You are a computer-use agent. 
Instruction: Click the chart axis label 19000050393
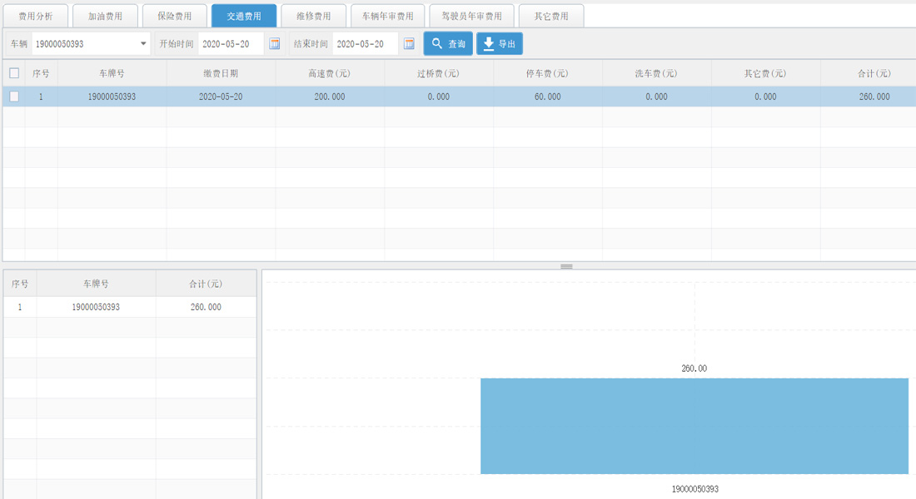(694, 489)
